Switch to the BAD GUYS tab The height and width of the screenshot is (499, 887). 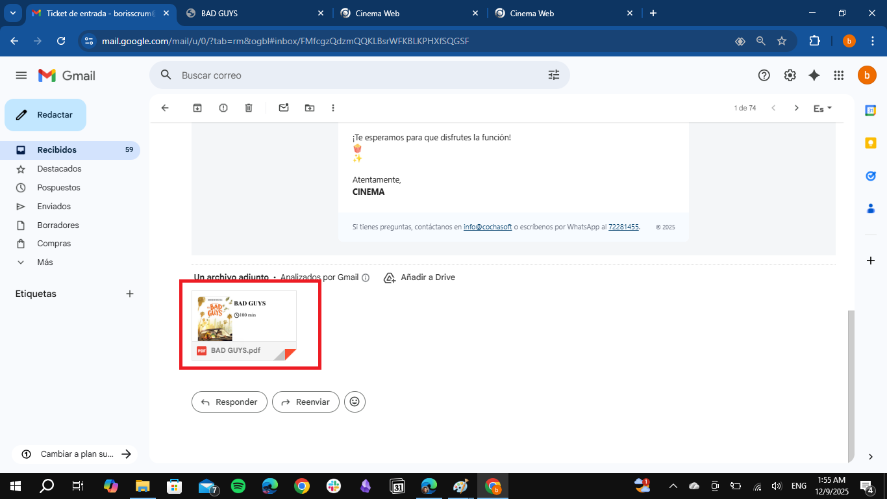click(x=253, y=13)
